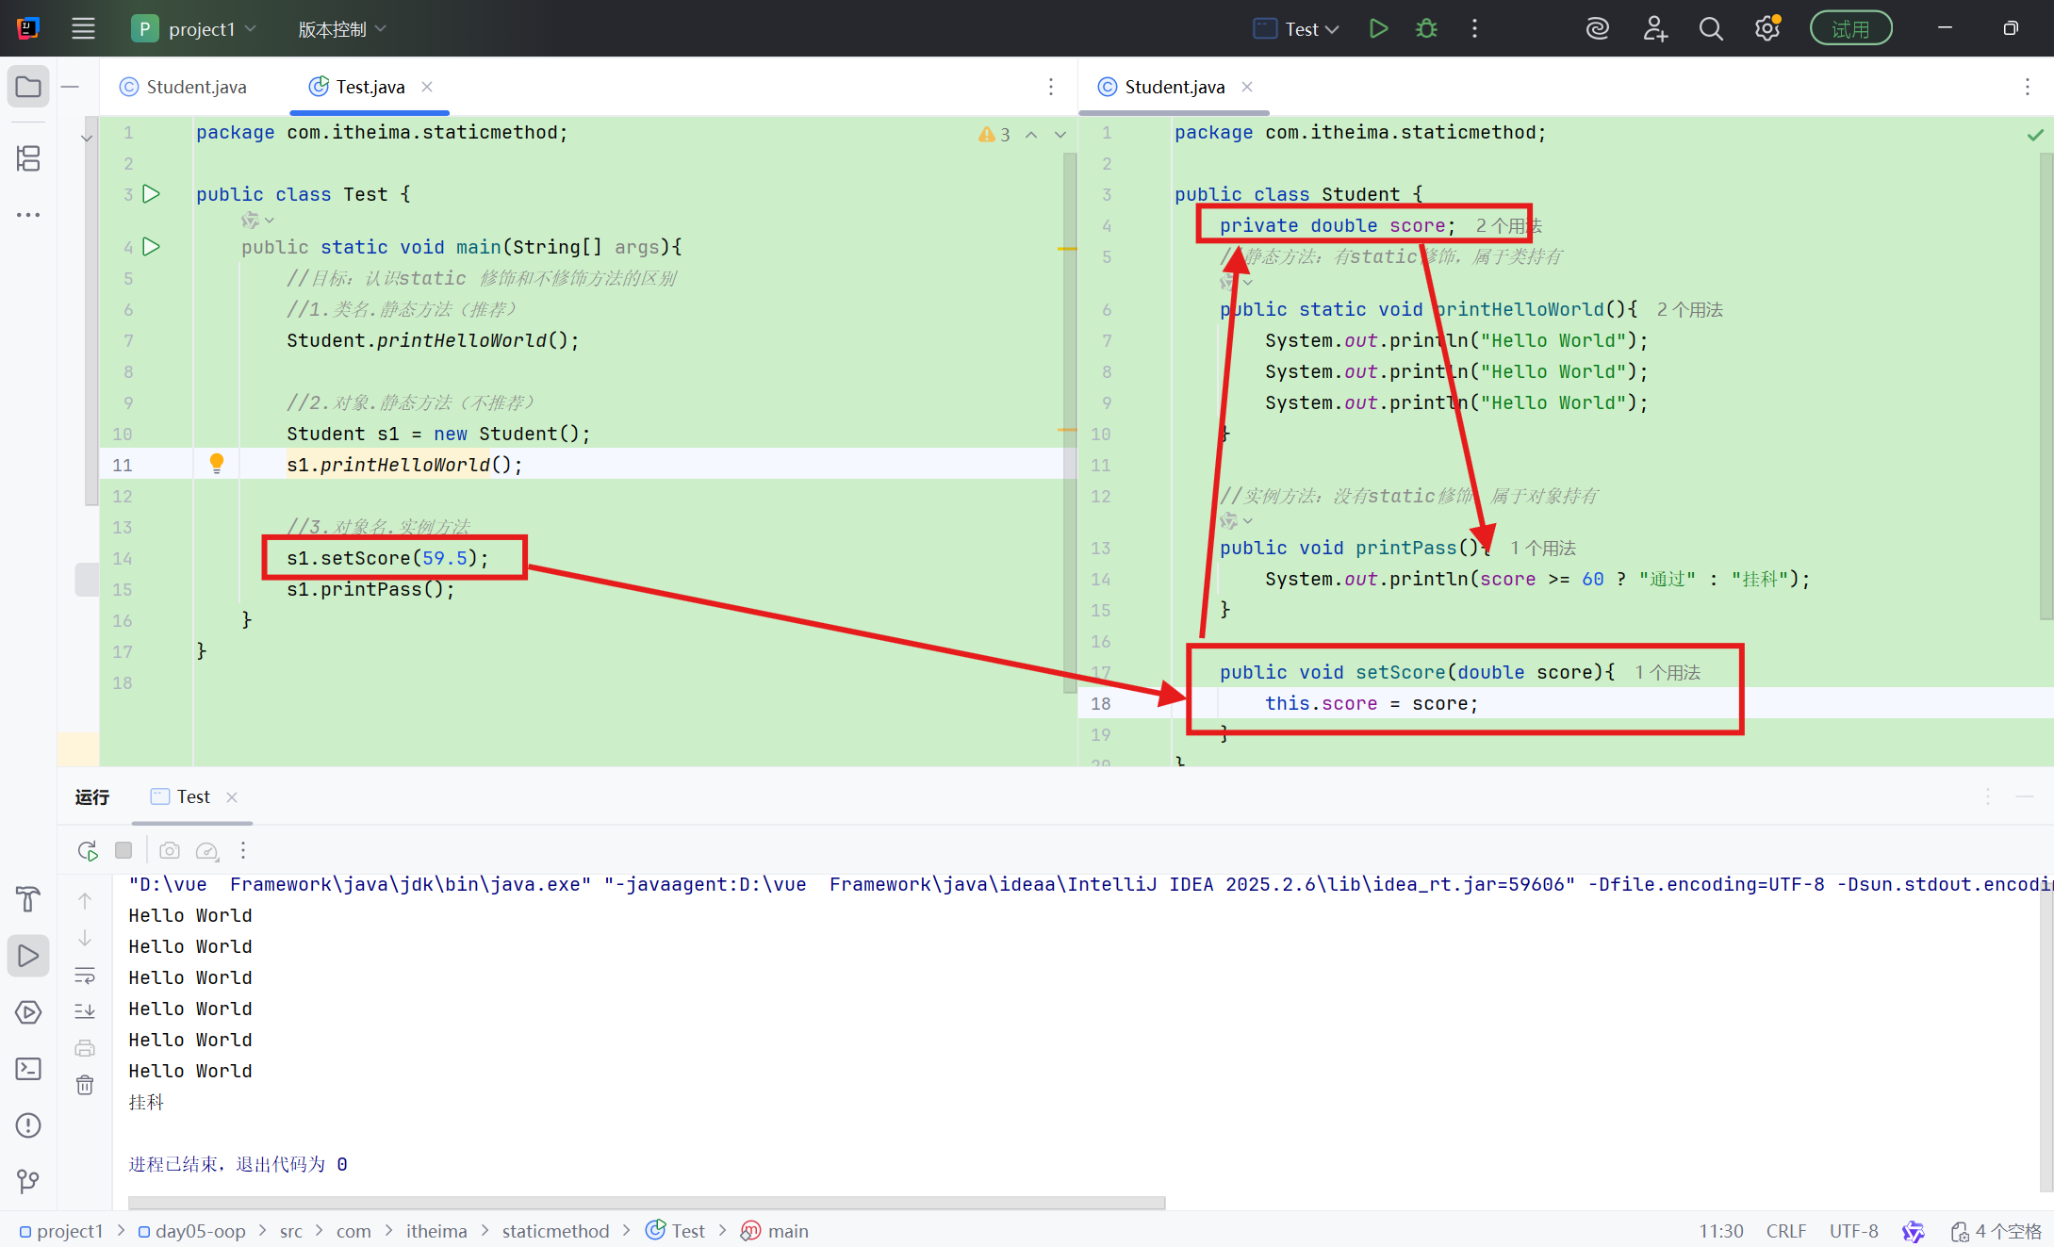2054x1247 pixels.
Task: Open the IDE settings gear icon
Action: coord(1766,28)
